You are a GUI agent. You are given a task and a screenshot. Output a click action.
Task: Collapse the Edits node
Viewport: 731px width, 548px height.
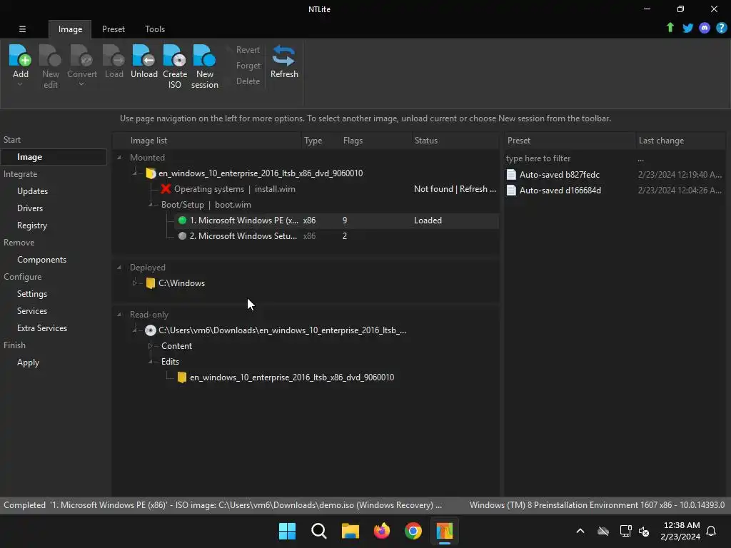click(151, 362)
